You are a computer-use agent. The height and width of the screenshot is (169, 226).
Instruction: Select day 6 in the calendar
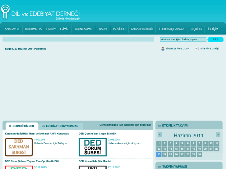pos(188,143)
